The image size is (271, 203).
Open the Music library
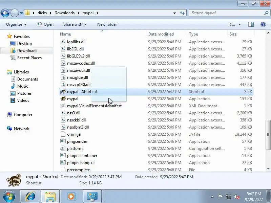point(22,86)
